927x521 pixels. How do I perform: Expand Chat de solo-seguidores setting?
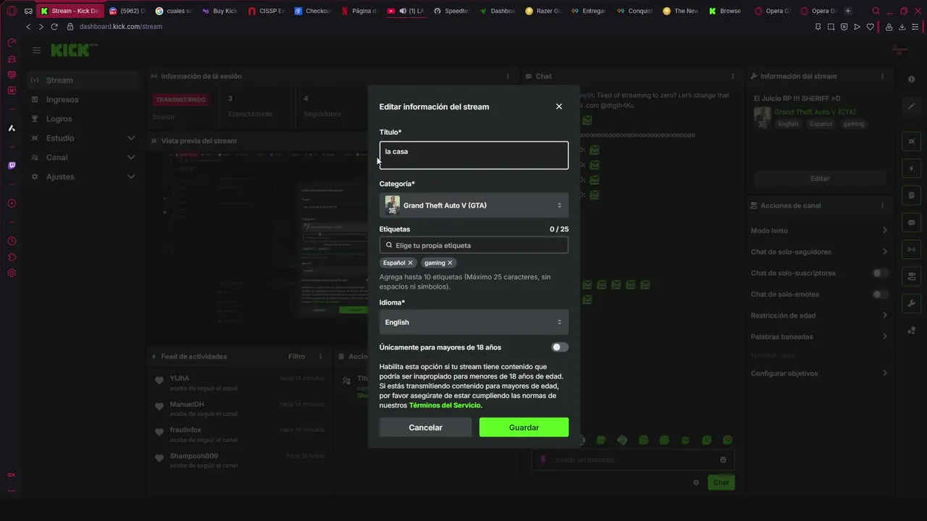pyautogui.click(x=819, y=252)
